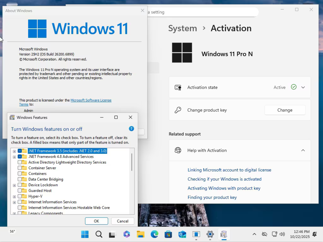Check the Containers feature box
323x242 pixels.
coord(20,174)
